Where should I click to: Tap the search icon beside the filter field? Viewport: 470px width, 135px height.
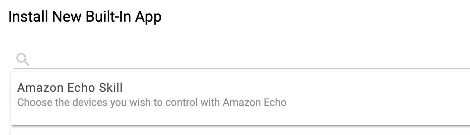(23, 59)
